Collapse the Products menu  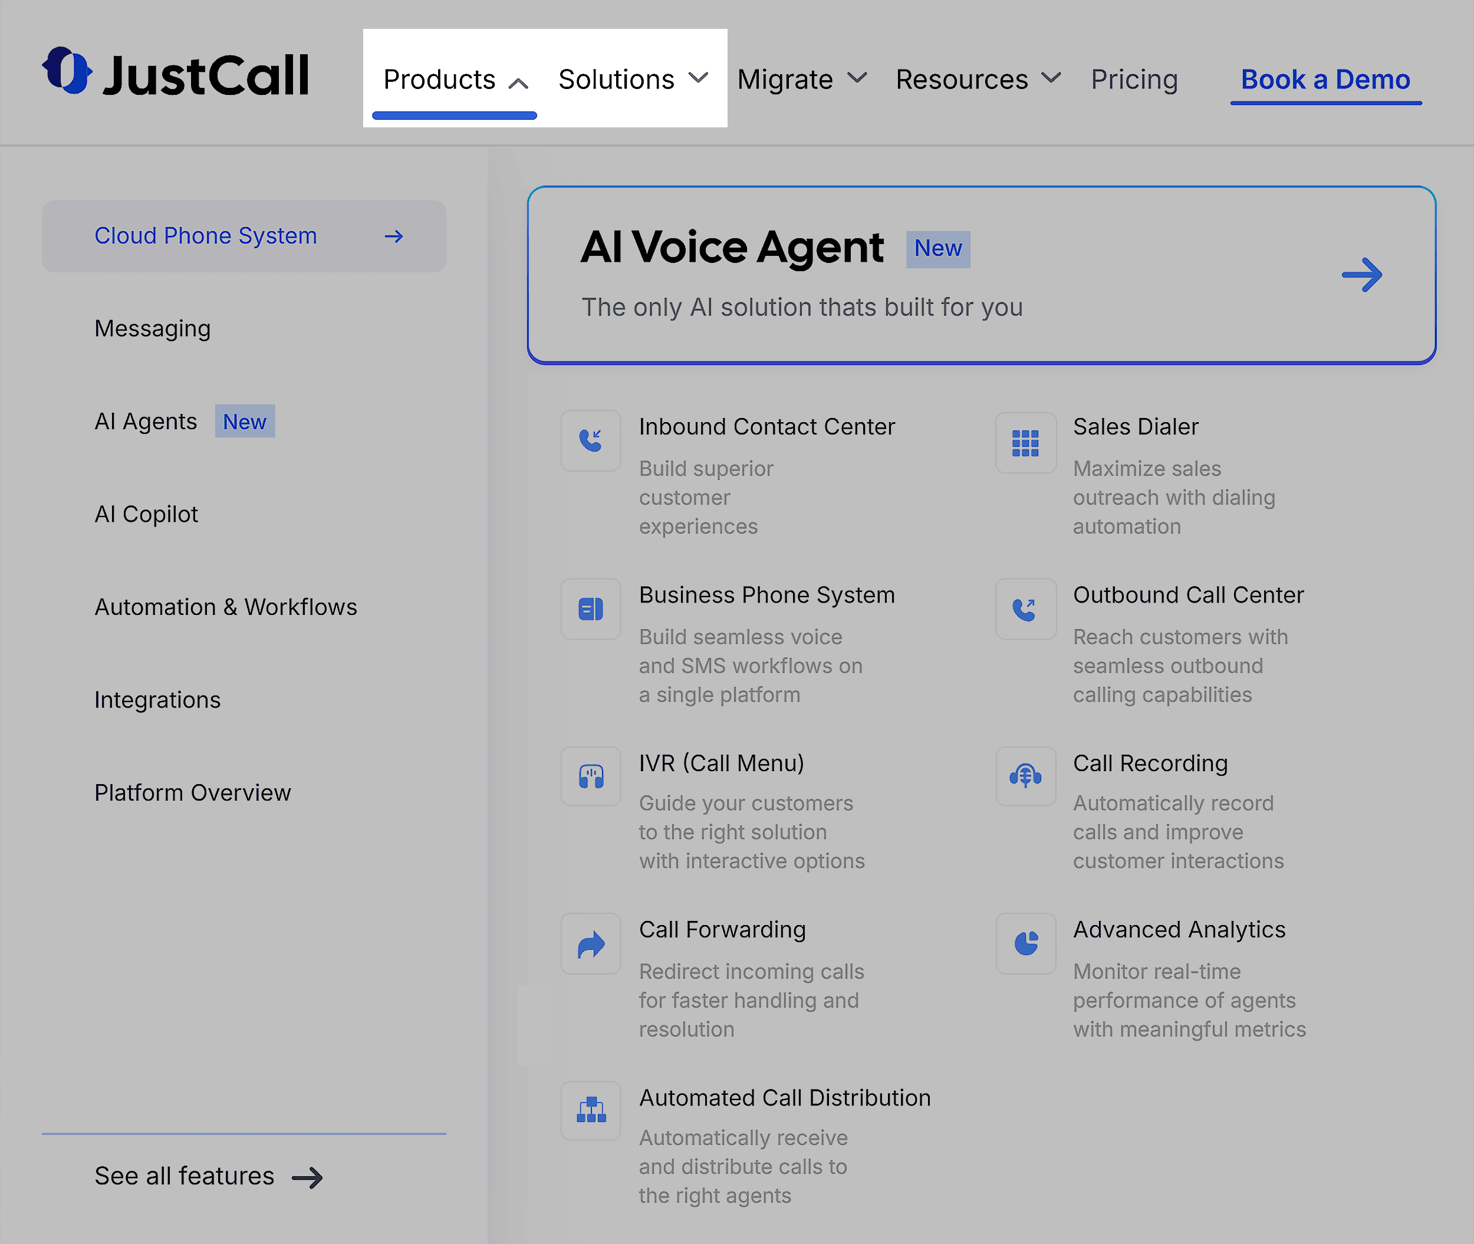click(x=455, y=79)
